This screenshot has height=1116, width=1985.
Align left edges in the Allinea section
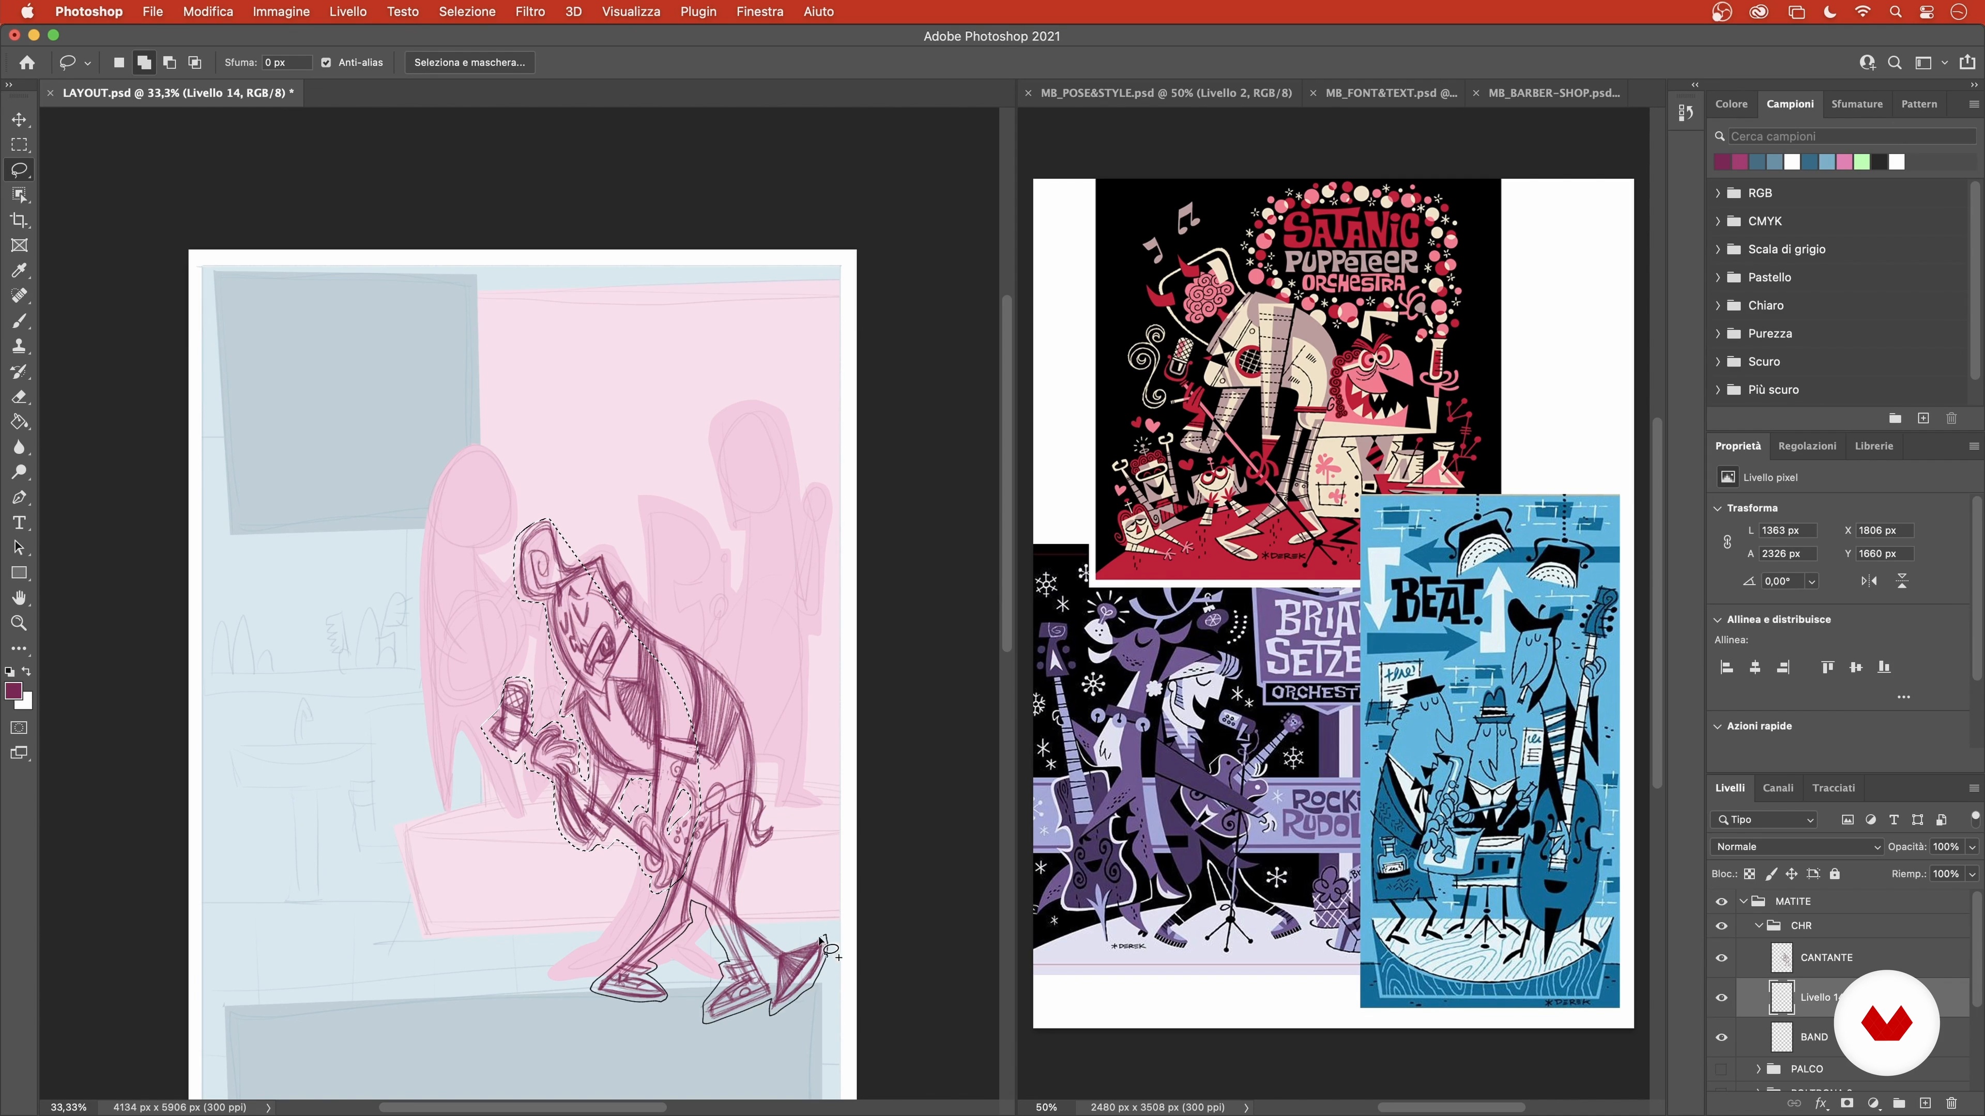pyautogui.click(x=1726, y=667)
